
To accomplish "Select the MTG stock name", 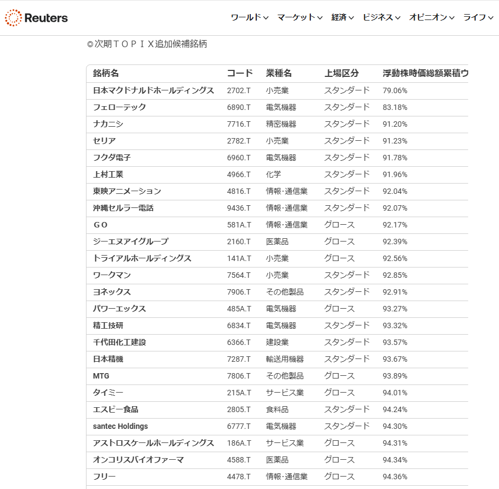I will click(x=101, y=376).
